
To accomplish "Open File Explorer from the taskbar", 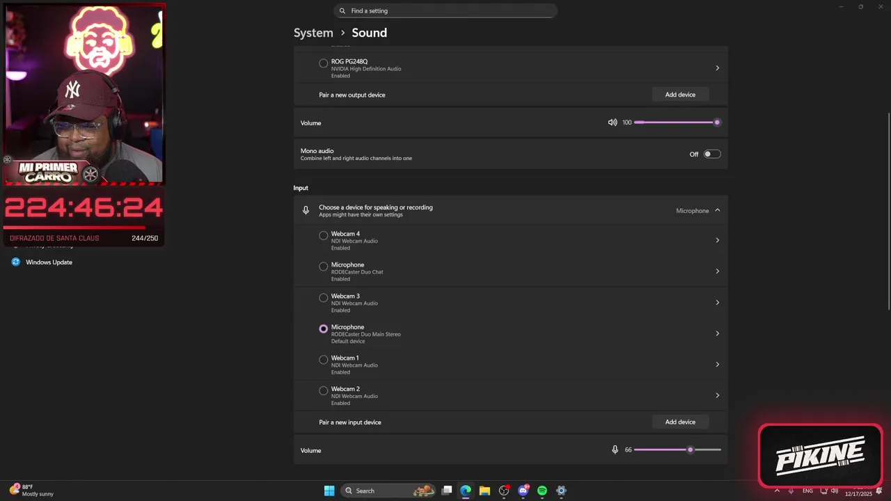I will coord(484,491).
